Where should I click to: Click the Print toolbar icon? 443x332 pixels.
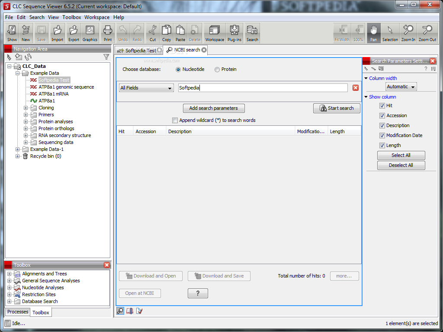pos(108,33)
